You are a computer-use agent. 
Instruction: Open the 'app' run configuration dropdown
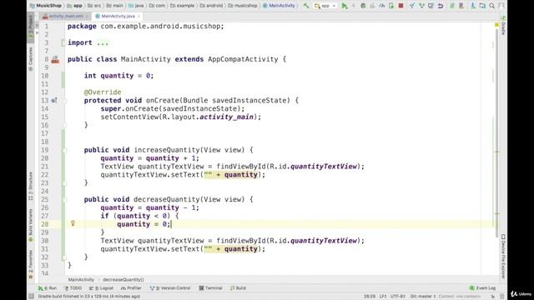[x=325, y=6]
